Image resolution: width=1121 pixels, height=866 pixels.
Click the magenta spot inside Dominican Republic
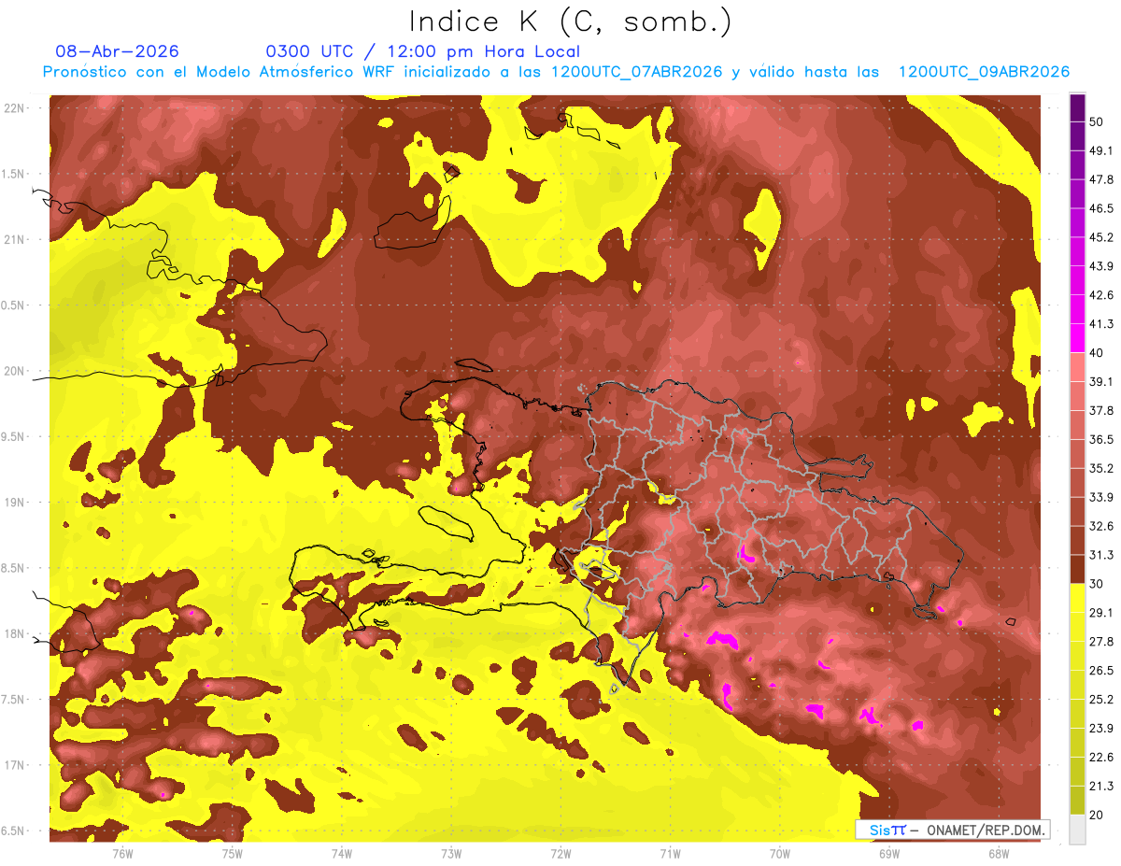pyautogui.click(x=746, y=553)
